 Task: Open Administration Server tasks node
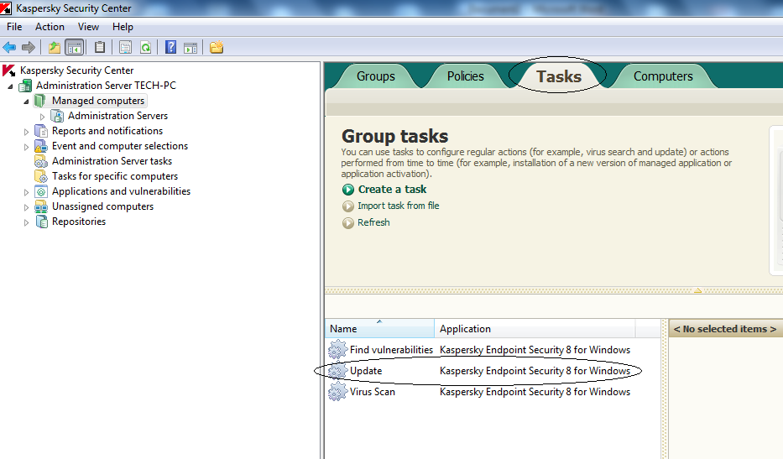(112, 161)
